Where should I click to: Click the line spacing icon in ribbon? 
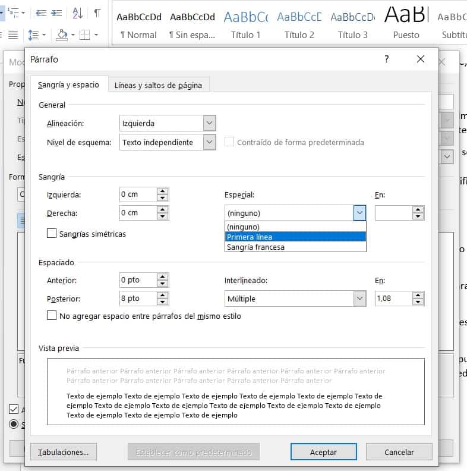pos(34,36)
